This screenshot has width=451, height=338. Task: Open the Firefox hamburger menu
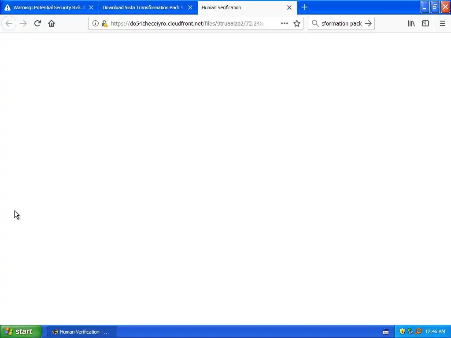(x=443, y=23)
